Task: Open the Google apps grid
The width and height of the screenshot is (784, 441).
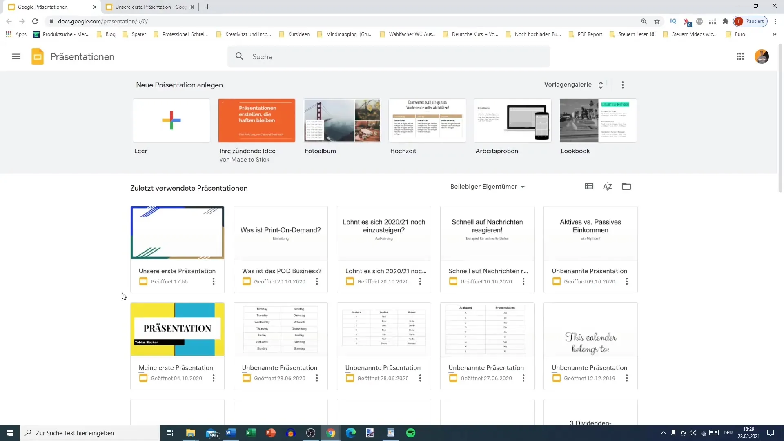Action: (740, 57)
